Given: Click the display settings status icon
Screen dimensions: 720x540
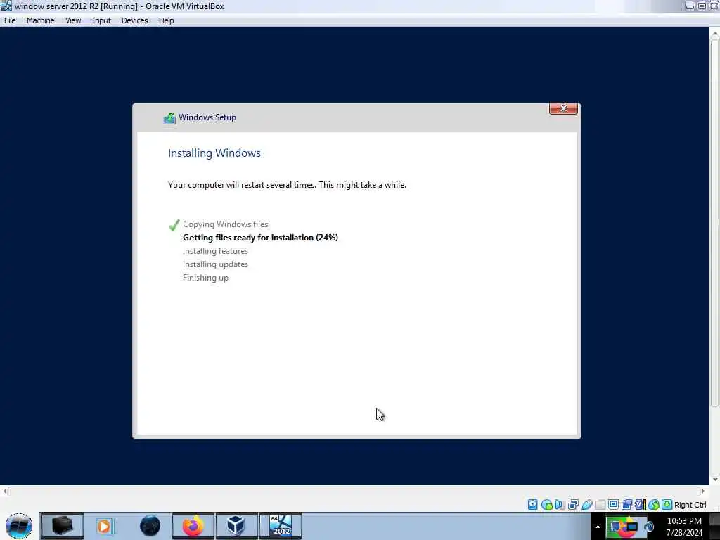Looking at the screenshot, I should pyautogui.click(x=613, y=505).
